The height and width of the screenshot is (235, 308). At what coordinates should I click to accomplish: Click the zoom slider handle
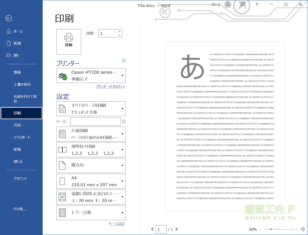coord(271,229)
